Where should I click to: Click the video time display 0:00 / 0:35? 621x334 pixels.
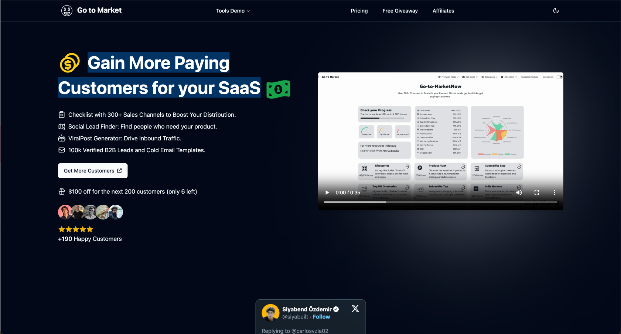click(348, 192)
